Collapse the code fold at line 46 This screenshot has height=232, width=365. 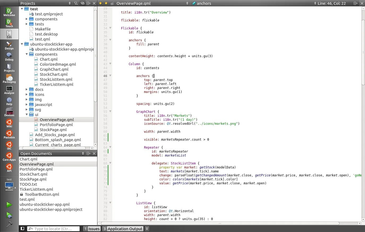click(110, 75)
